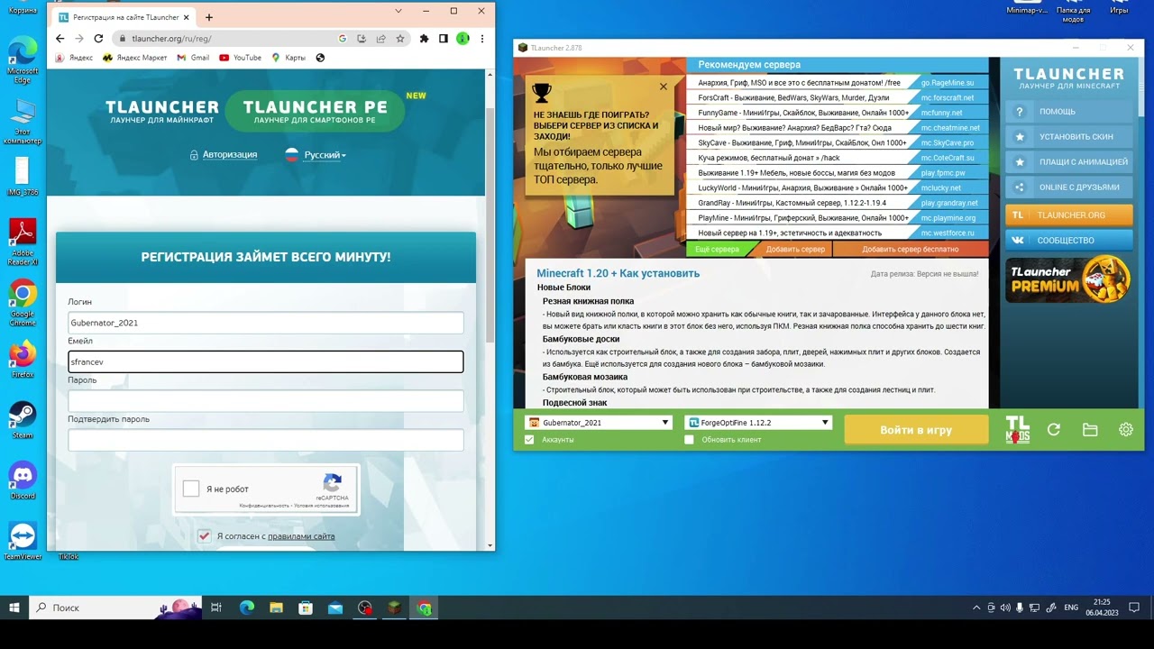Toggle the 'Я согласен с правилами' checkbox
This screenshot has height=649, width=1154.
pyautogui.click(x=204, y=536)
